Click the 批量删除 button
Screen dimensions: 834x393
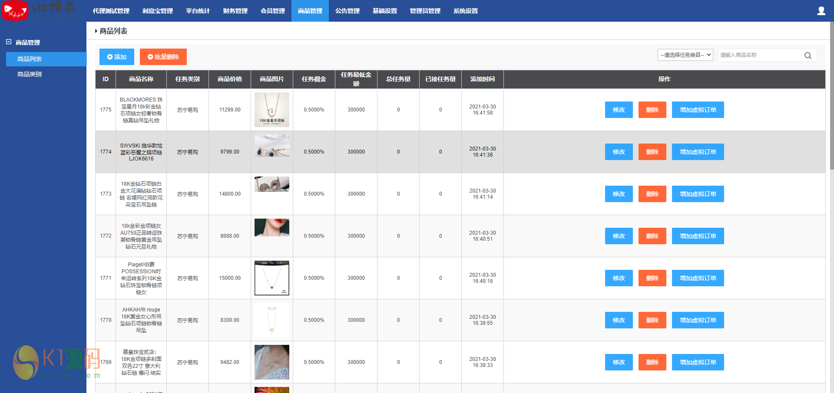point(163,57)
